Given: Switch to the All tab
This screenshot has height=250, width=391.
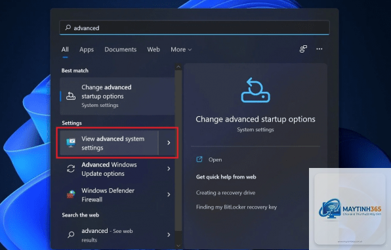Looking at the screenshot, I should [x=65, y=49].
